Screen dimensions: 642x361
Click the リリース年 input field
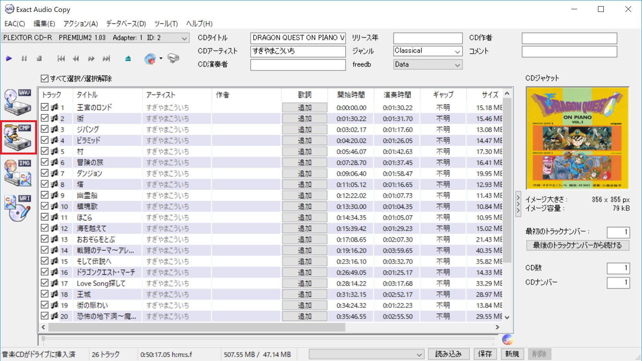[x=428, y=38]
